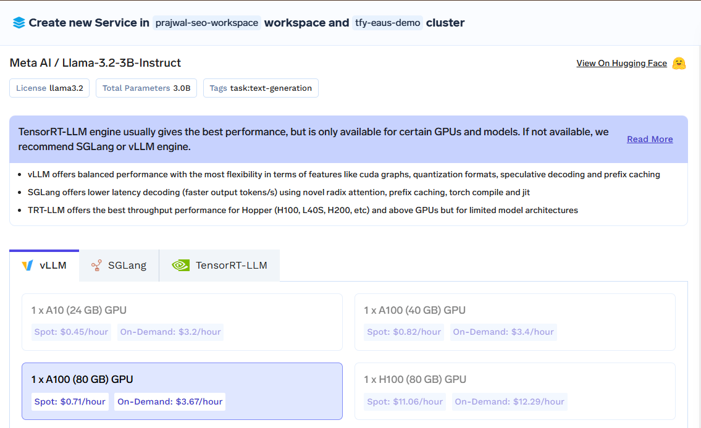Image resolution: width=701 pixels, height=428 pixels.
Task: Click the Tags task:text-generation badge
Action: [261, 88]
